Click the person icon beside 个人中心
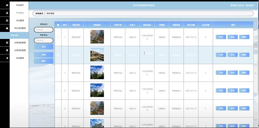259x128 pixels. click(x=7, y=13)
